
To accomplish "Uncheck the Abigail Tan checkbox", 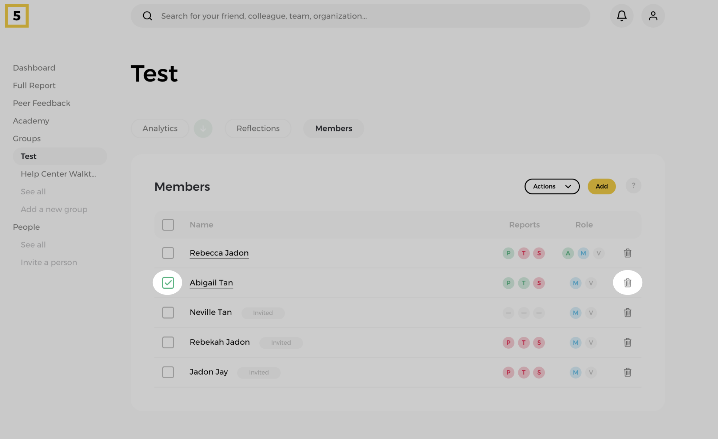I will (x=168, y=283).
